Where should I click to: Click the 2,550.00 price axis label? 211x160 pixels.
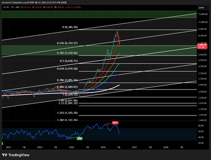click(x=202, y=92)
